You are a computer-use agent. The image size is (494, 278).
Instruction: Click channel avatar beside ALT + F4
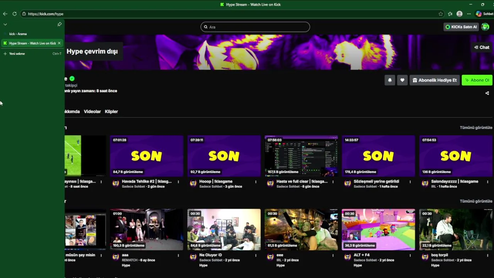pos(347,257)
